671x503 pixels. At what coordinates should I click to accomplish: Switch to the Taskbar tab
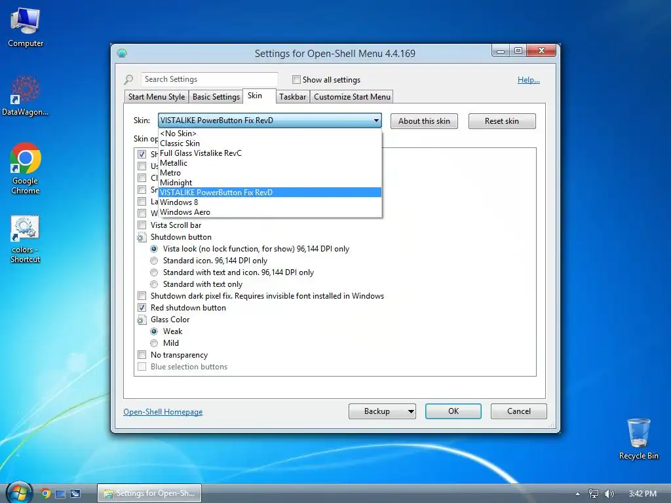[293, 97]
